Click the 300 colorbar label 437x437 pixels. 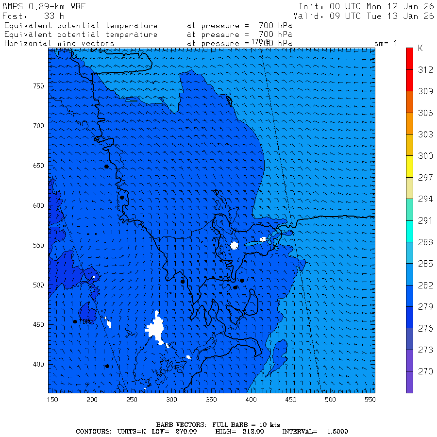coord(425,156)
